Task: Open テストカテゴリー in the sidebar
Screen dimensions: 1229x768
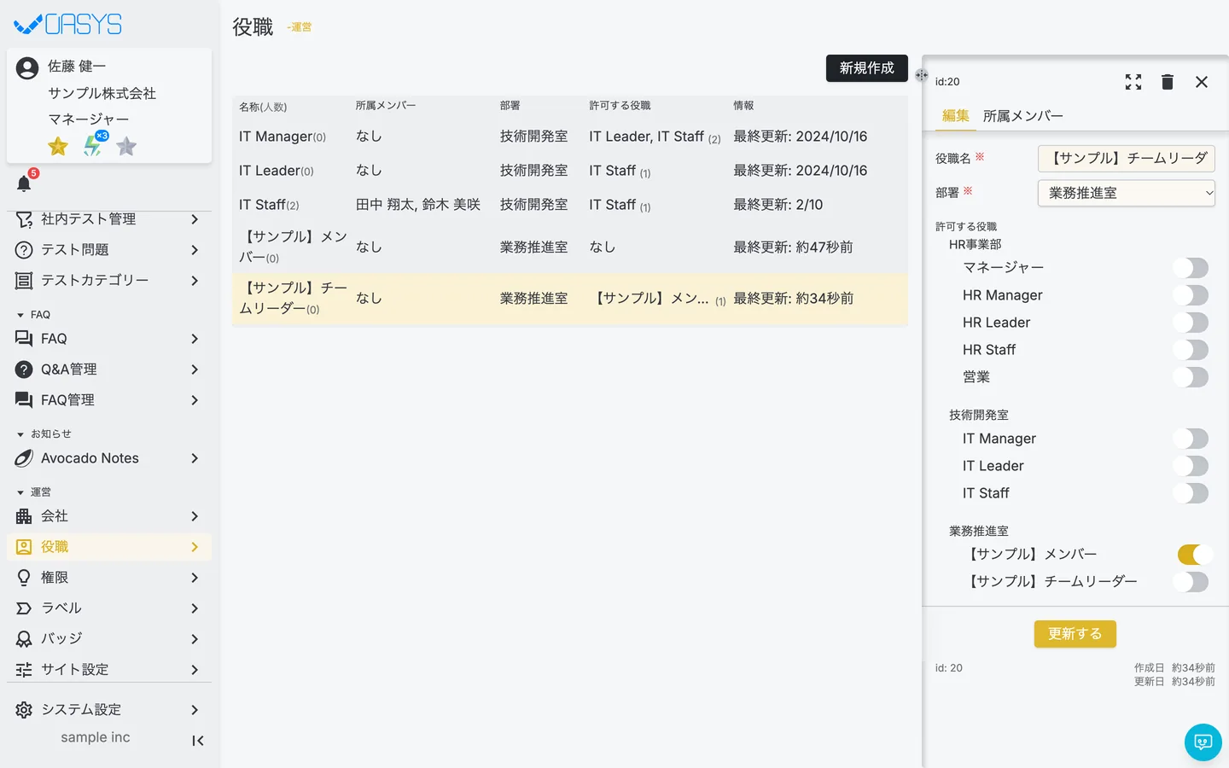Action: (109, 281)
